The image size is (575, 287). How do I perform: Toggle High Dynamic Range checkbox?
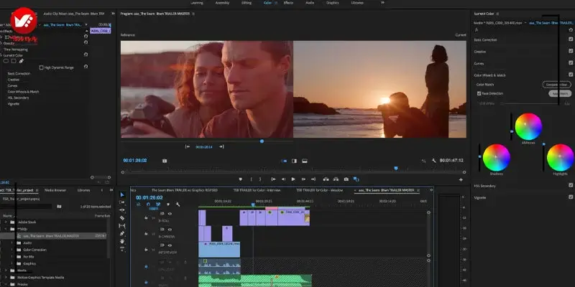(42, 67)
